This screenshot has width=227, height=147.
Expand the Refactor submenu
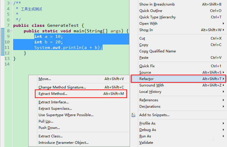(179, 79)
